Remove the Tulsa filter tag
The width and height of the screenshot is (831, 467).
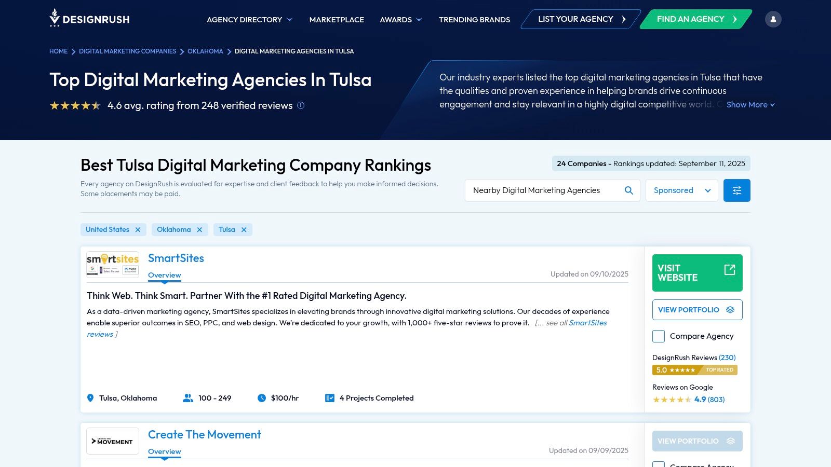[x=244, y=230]
